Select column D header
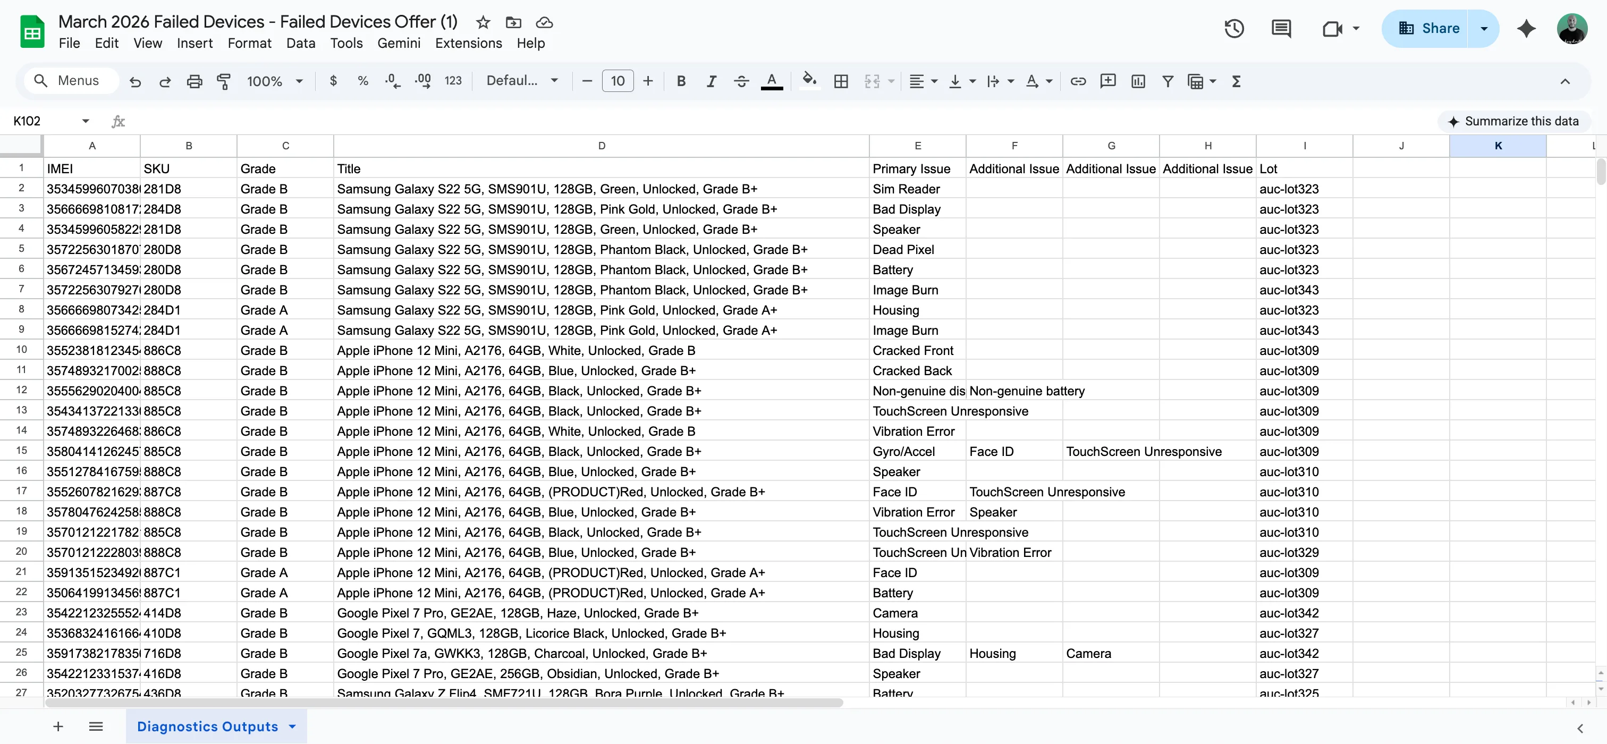Screen dimensions: 1607x744 click(602, 146)
